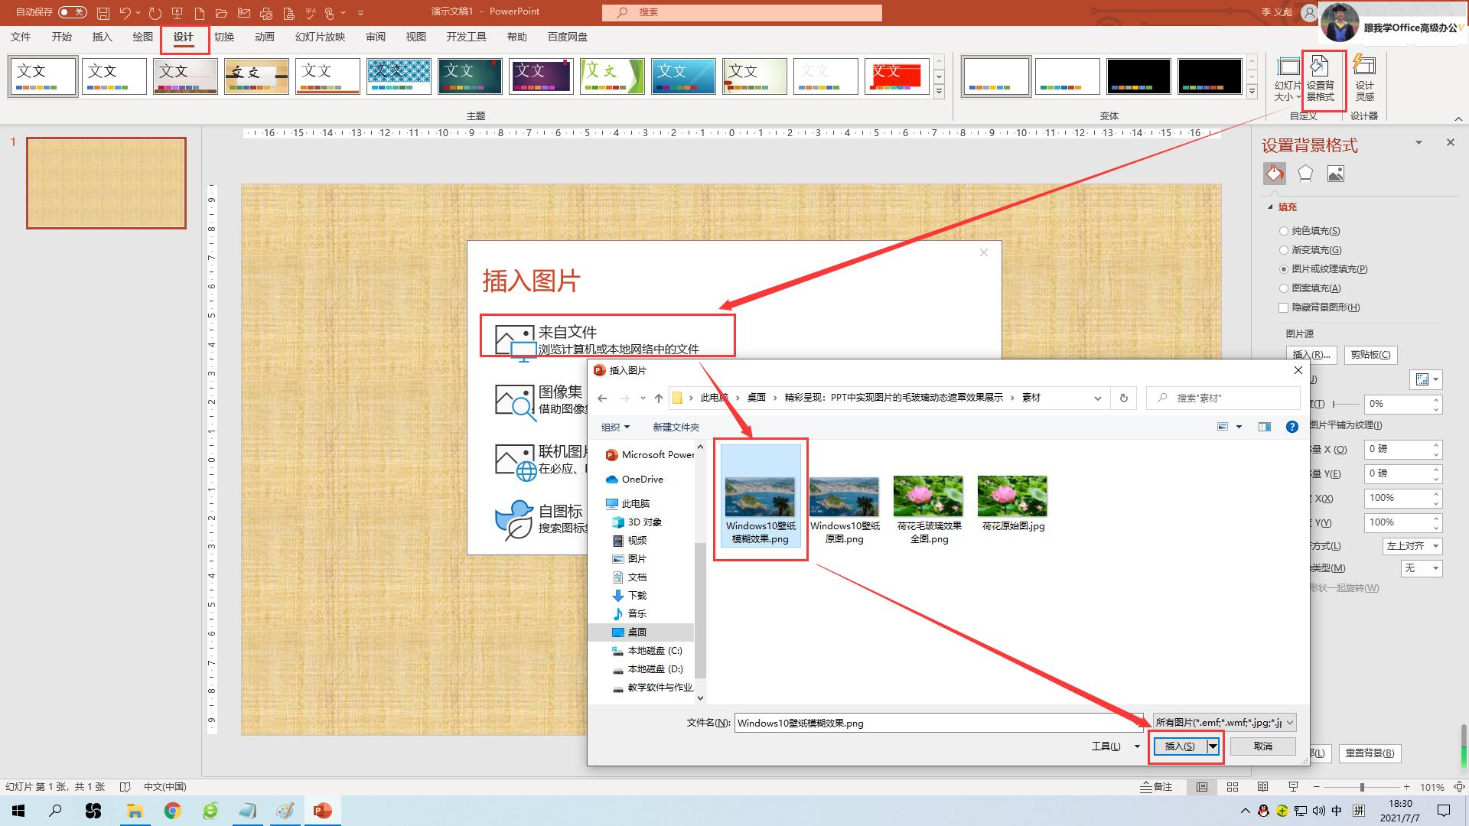This screenshot has width=1469, height=826.
Task: Click the preview pane icon in file dialog
Action: click(1264, 427)
